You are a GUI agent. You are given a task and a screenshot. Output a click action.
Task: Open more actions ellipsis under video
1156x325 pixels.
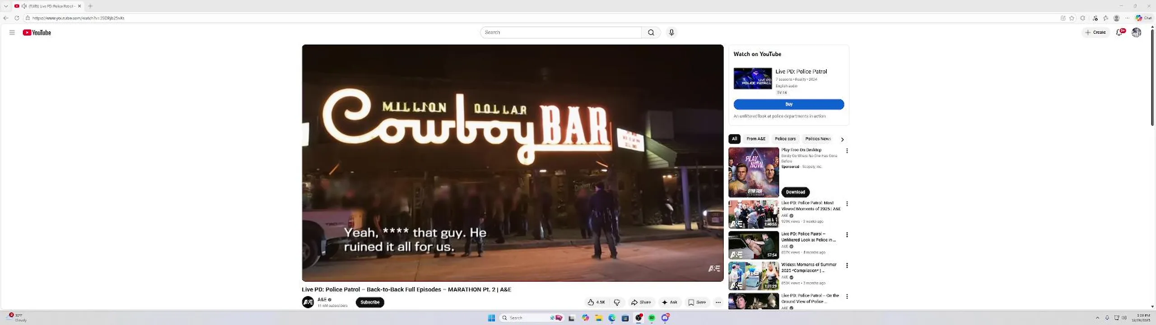[718, 302]
